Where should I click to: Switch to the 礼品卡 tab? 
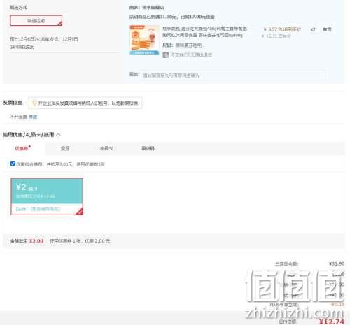click(x=106, y=148)
